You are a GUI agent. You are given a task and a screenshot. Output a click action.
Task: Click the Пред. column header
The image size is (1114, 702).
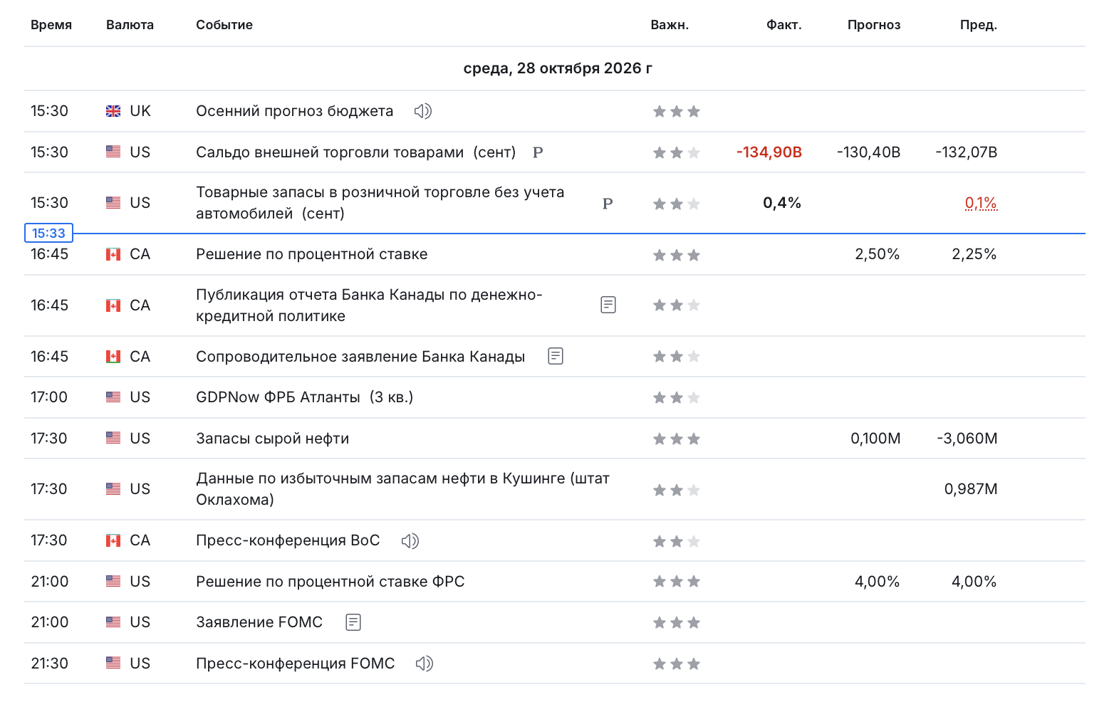979,25
